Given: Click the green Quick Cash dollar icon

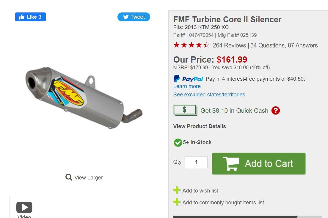Looking at the screenshot, I should (x=185, y=110).
